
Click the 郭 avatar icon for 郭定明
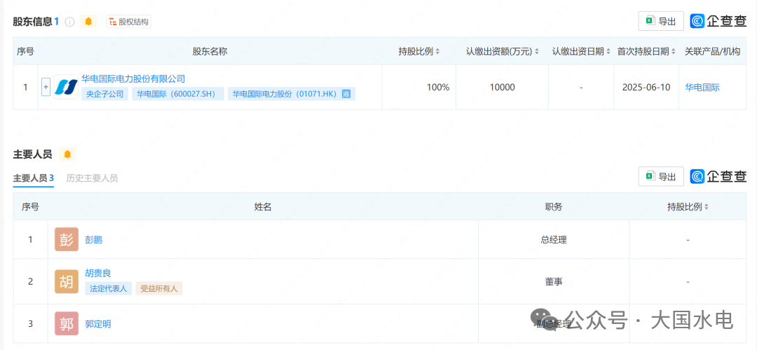67,323
